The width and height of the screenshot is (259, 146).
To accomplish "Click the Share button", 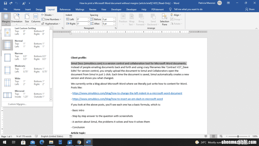I will pyautogui.click(x=250, y=9).
